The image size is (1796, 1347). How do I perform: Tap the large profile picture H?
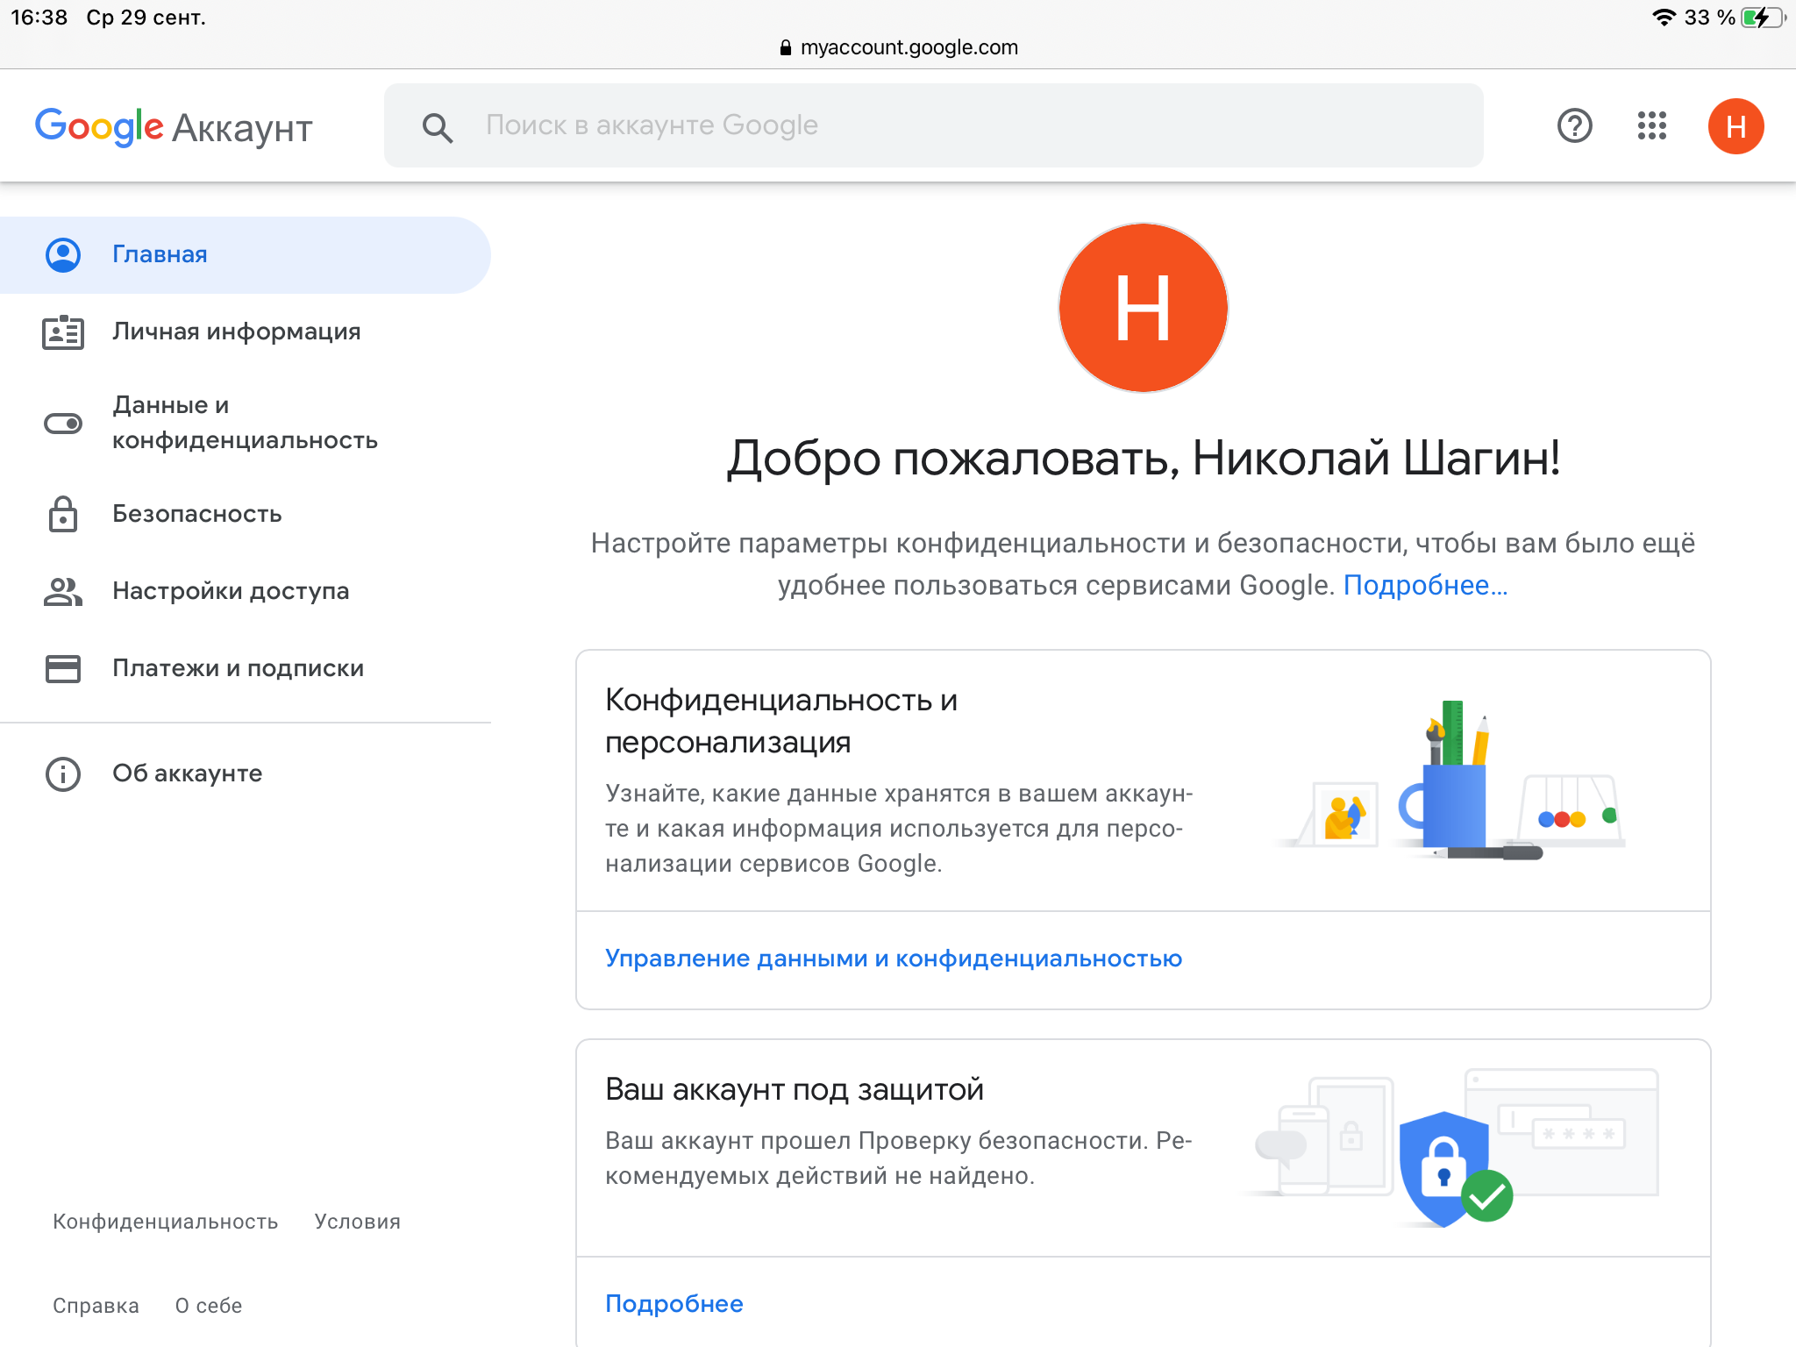[1143, 308]
